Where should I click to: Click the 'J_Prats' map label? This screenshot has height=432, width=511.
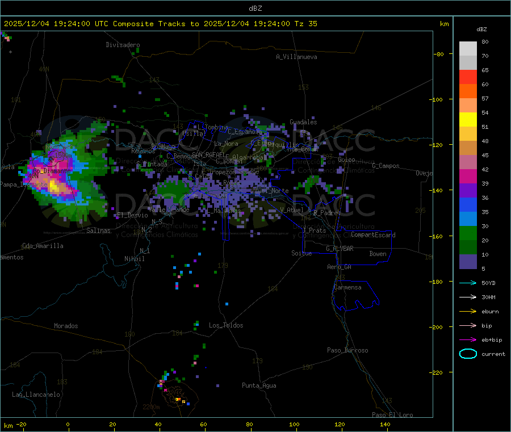[x=314, y=230]
